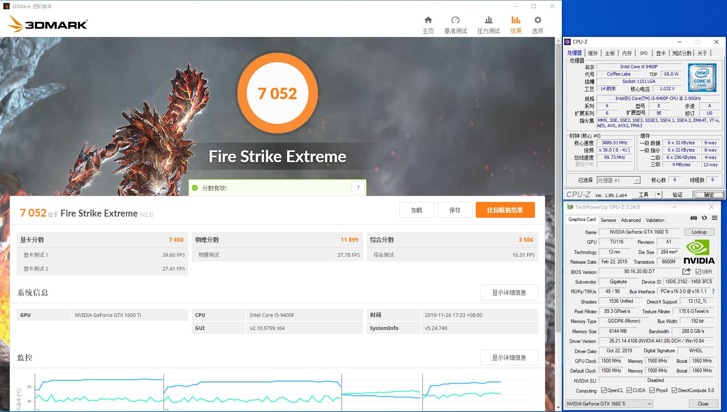Switch to the 测試分數 tab in CPU-Z
Viewport: 727px width, 412px height.
pos(682,53)
